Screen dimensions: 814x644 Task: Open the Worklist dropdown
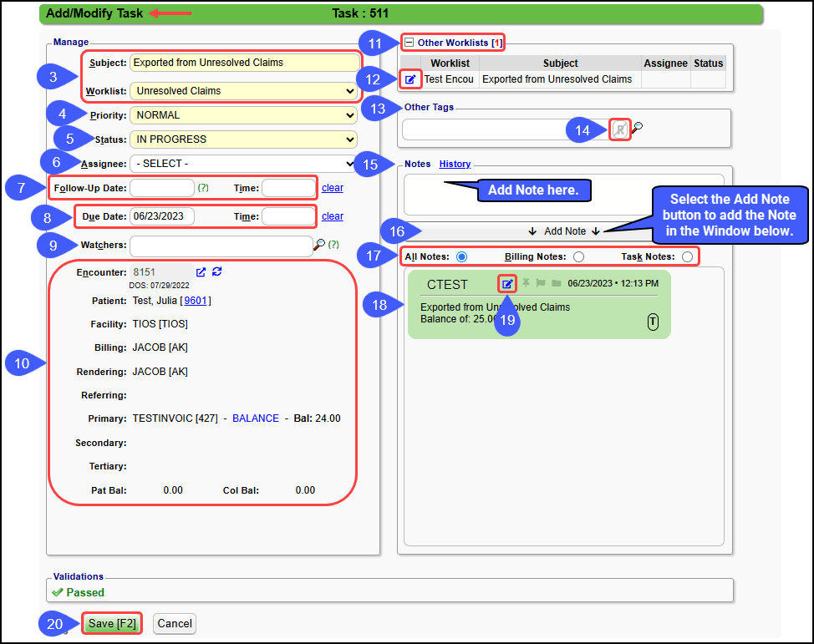pyautogui.click(x=245, y=91)
